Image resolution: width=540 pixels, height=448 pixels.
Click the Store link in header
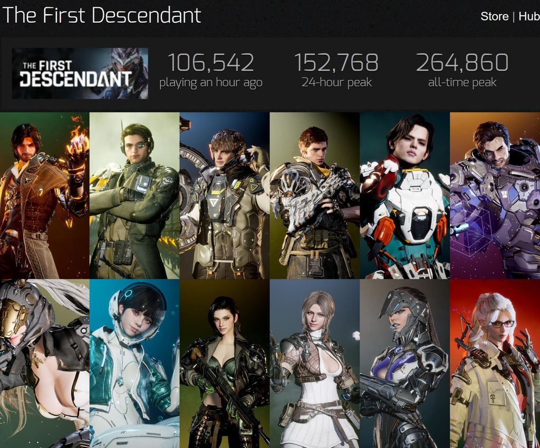click(x=494, y=16)
